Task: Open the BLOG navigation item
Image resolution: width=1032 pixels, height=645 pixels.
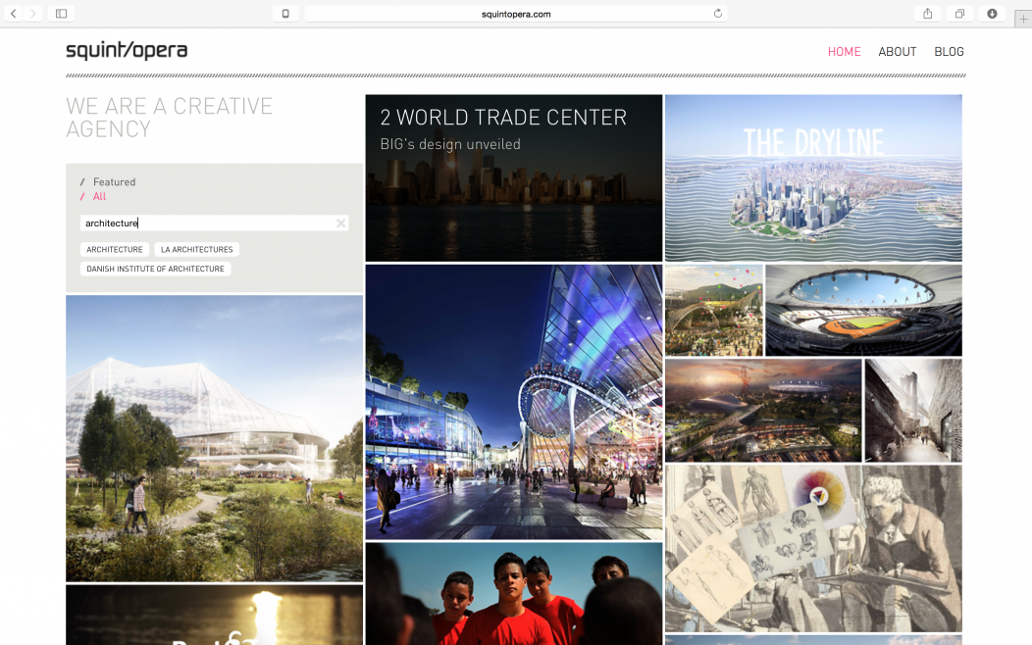Action: click(949, 51)
